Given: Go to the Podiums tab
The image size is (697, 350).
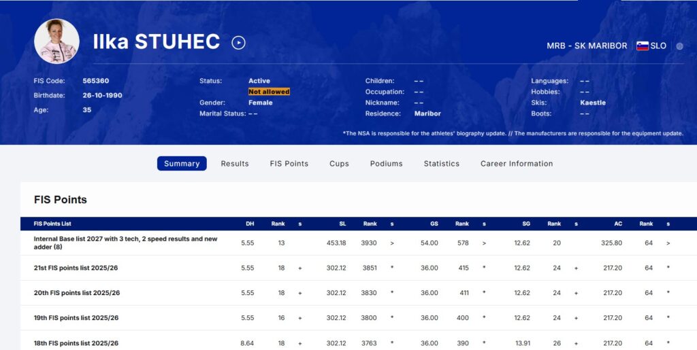Looking at the screenshot, I should (x=386, y=164).
